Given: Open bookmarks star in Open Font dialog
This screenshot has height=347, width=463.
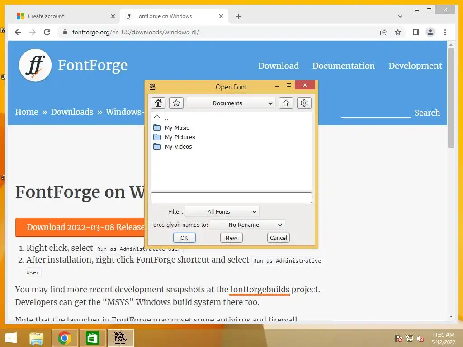Looking at the screenshot, I should [176, 103].
